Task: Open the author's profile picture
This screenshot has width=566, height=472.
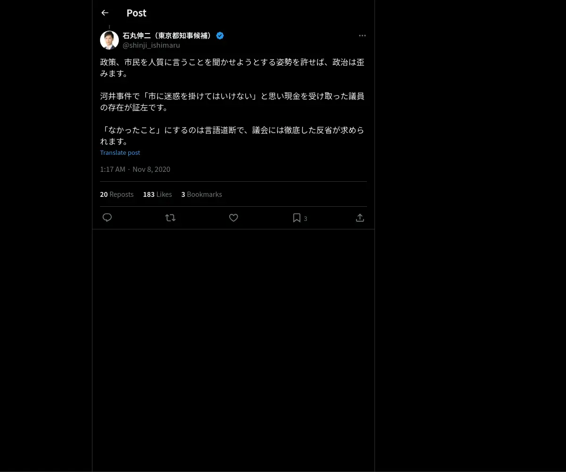Action: [109, 40]
